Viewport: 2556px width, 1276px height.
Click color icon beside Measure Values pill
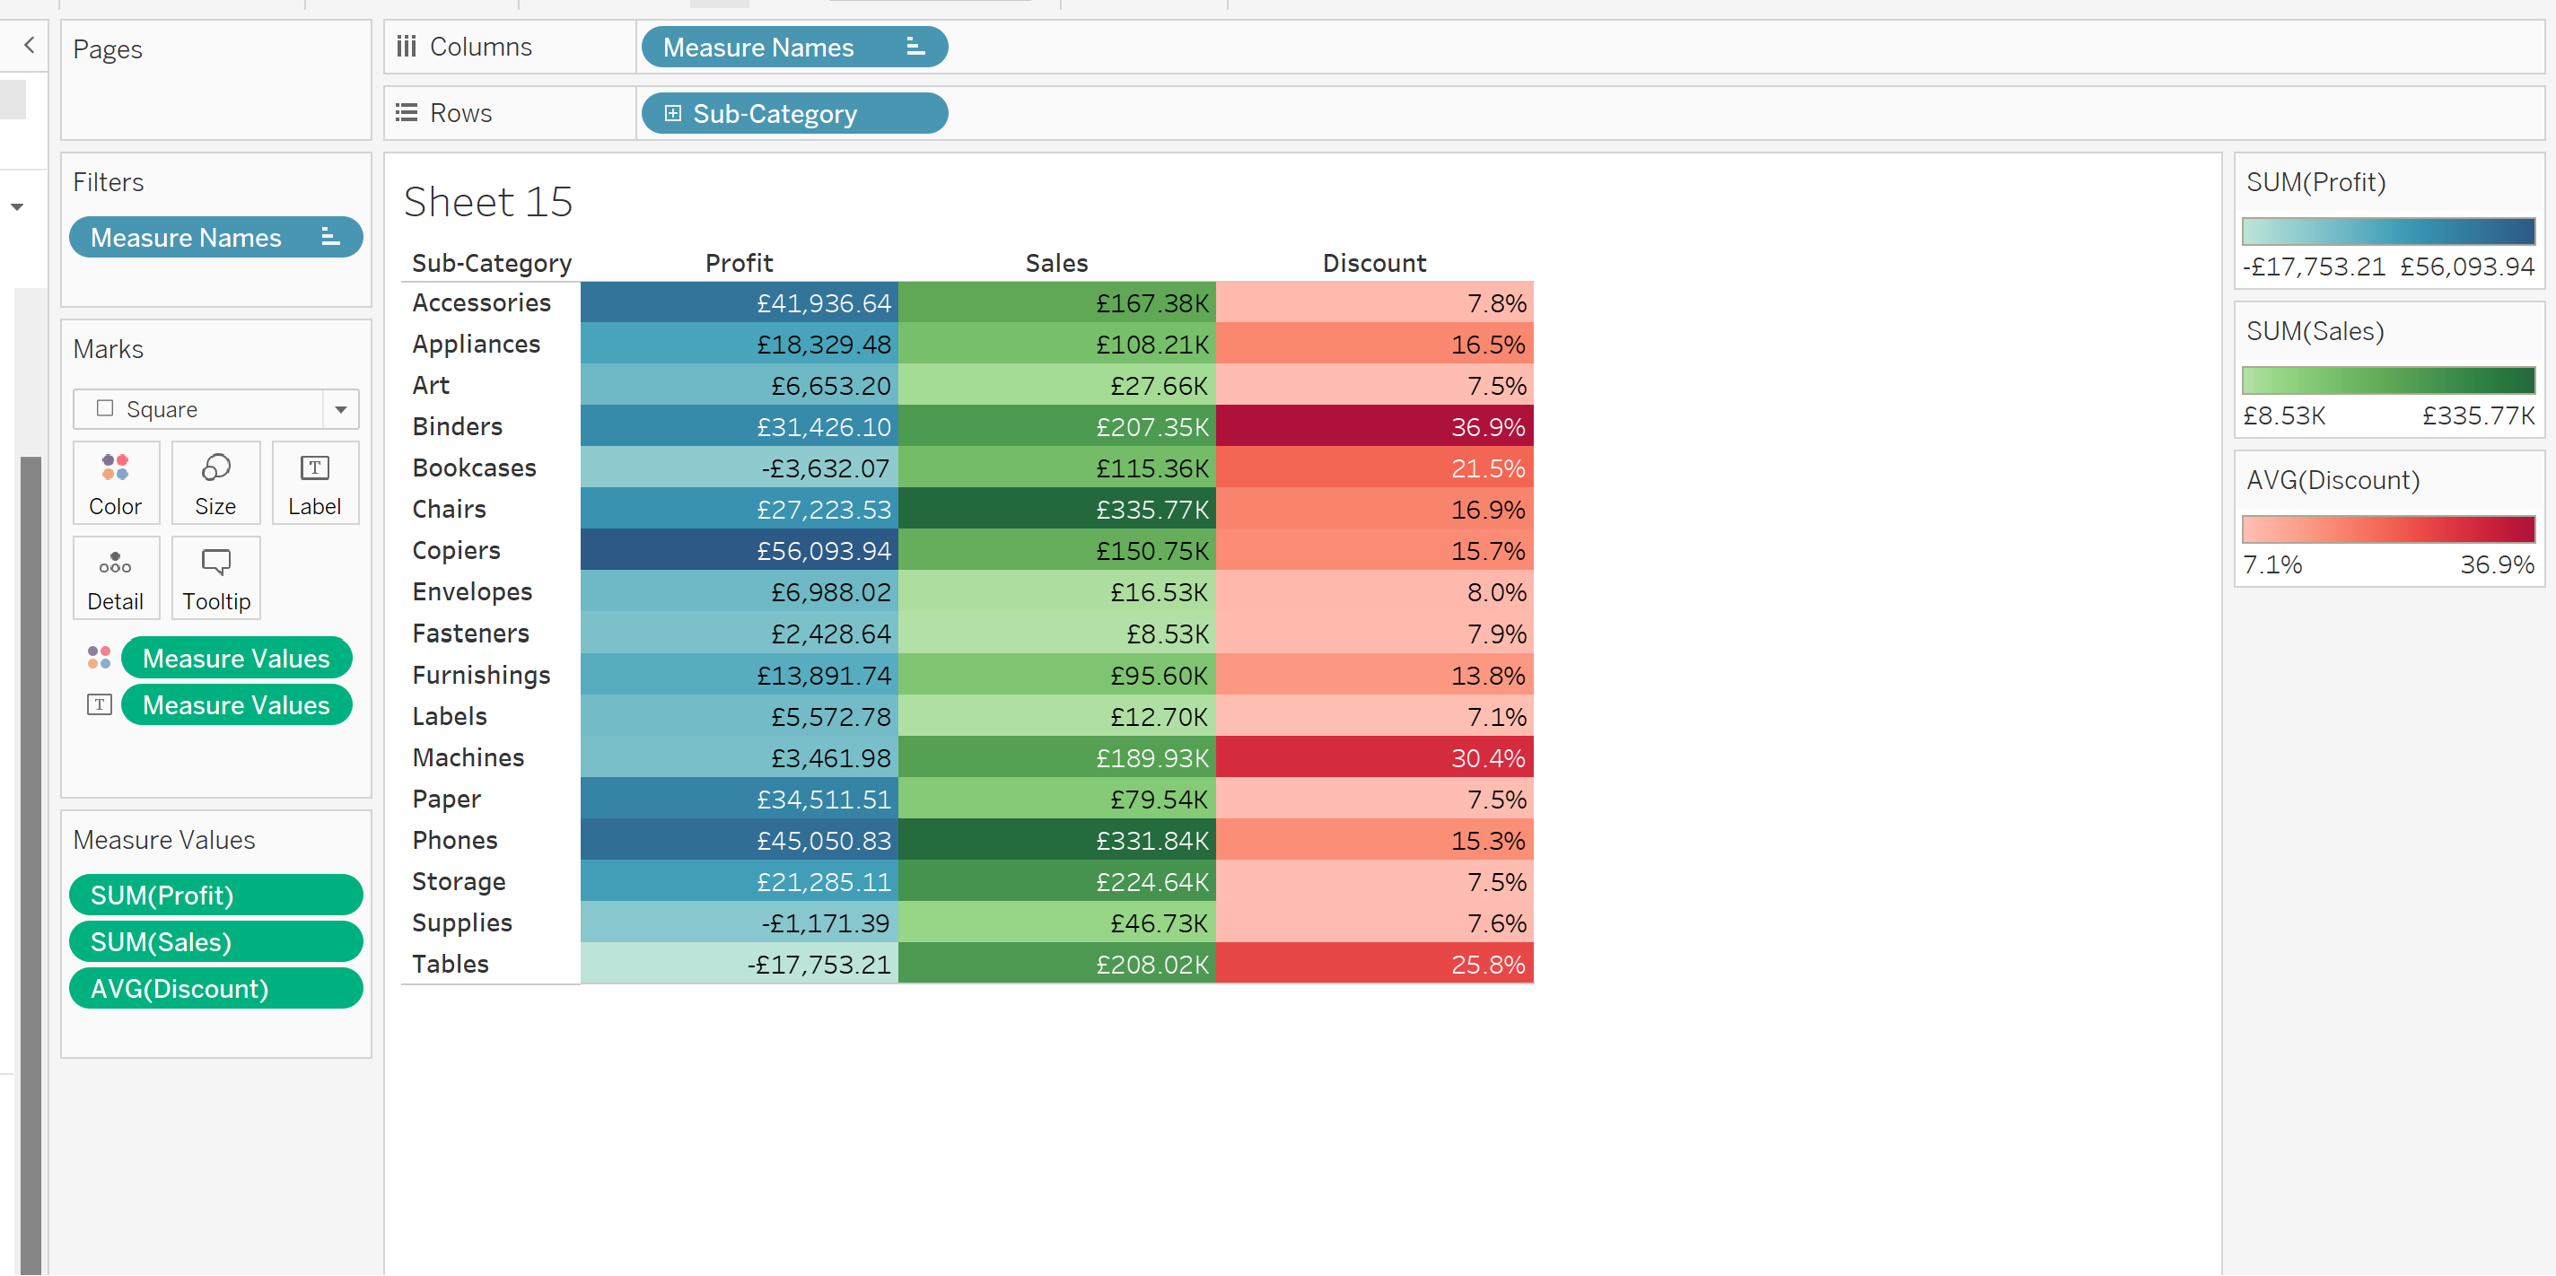(100, 658)
